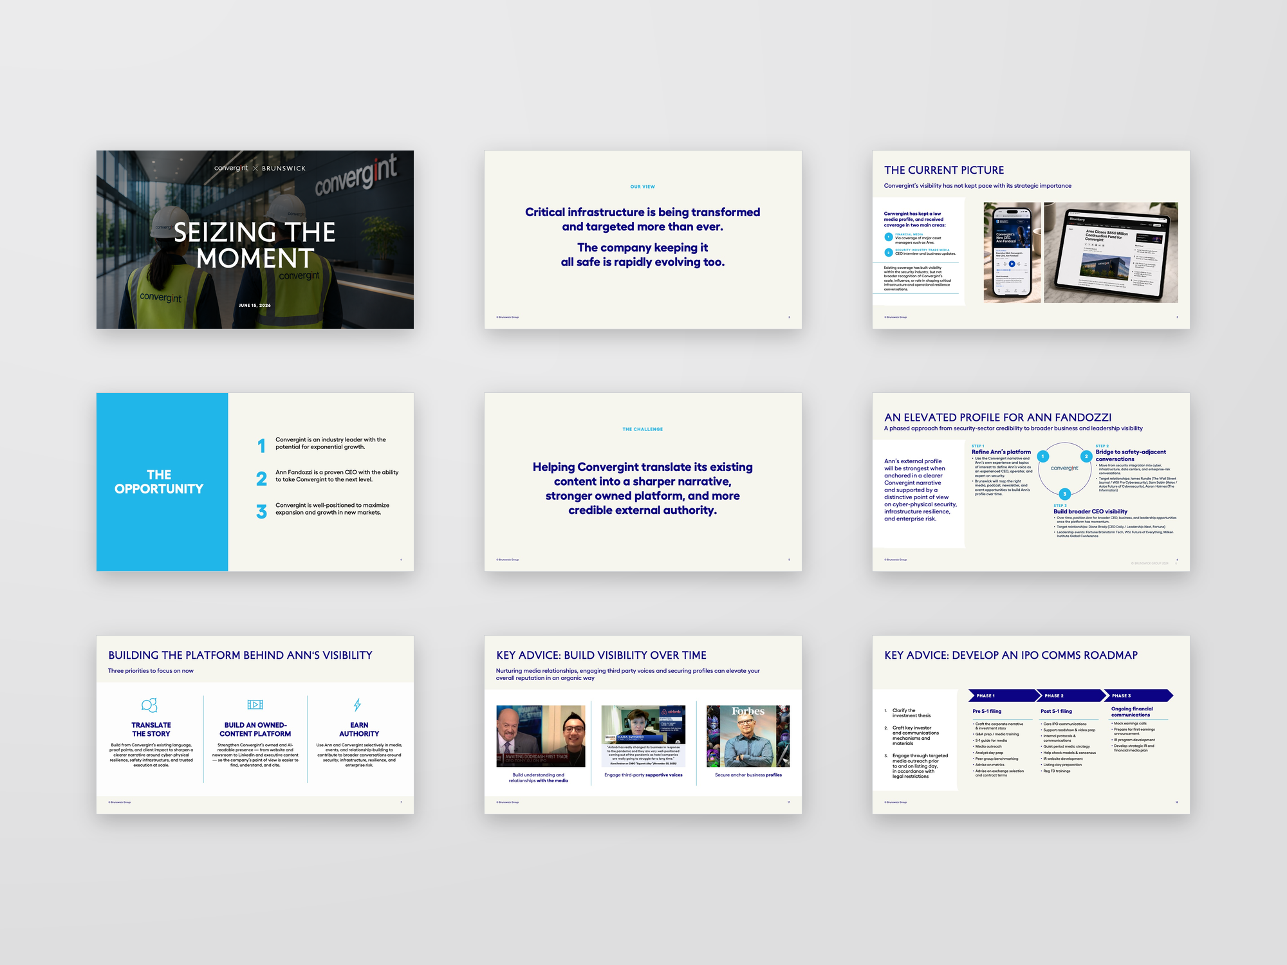The height and width of the screenshot is (965, 1287).
Task: Click the large number 1 on The Opportunity slide
Action: (x=261, y=445)
